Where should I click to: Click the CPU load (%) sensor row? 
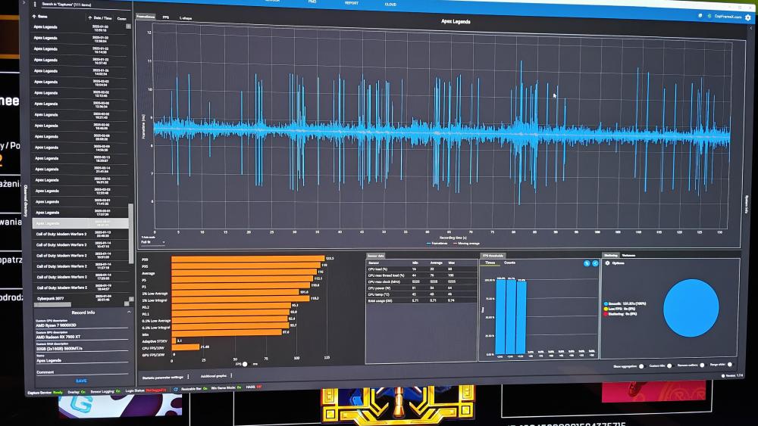(421, 269)
